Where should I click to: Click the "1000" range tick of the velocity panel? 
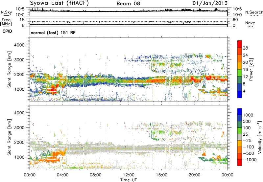pyautogui.click(x=19, y=157)
